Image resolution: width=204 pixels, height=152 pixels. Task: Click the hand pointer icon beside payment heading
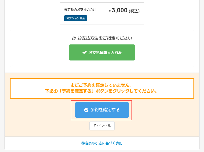pos(74,38)
